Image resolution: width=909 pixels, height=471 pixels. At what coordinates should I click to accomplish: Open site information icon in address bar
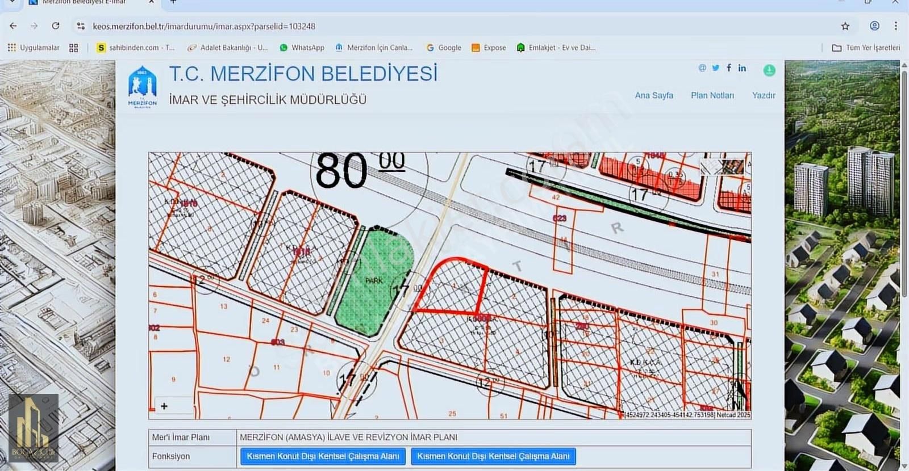click(x=81, y=26)
